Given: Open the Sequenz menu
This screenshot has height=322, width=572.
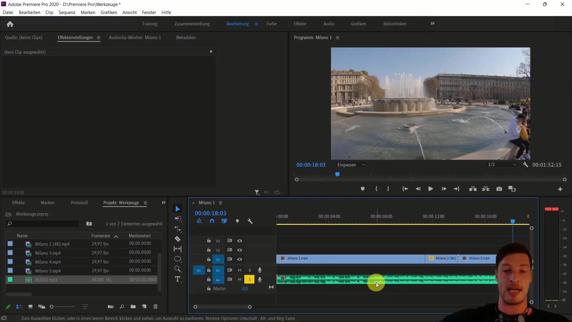Looking at the screenshot, I should [67, 13].
